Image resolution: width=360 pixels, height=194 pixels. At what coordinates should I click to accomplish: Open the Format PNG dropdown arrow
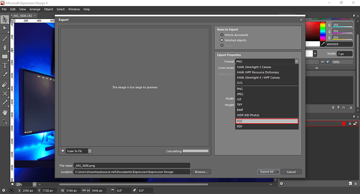click(297, 61)
